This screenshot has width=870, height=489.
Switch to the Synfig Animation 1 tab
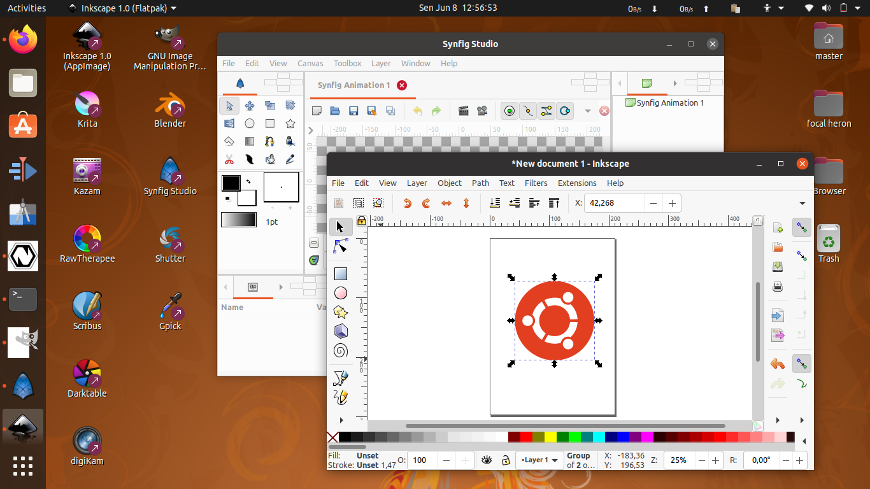(353, 85)
